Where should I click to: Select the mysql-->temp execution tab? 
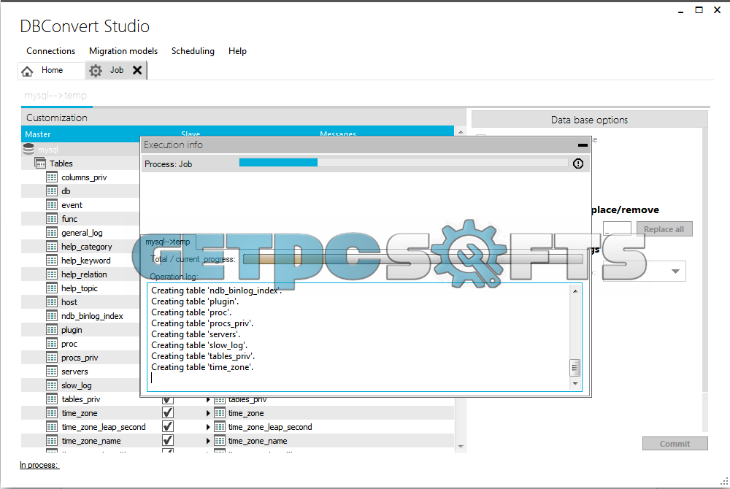point(168,242)
